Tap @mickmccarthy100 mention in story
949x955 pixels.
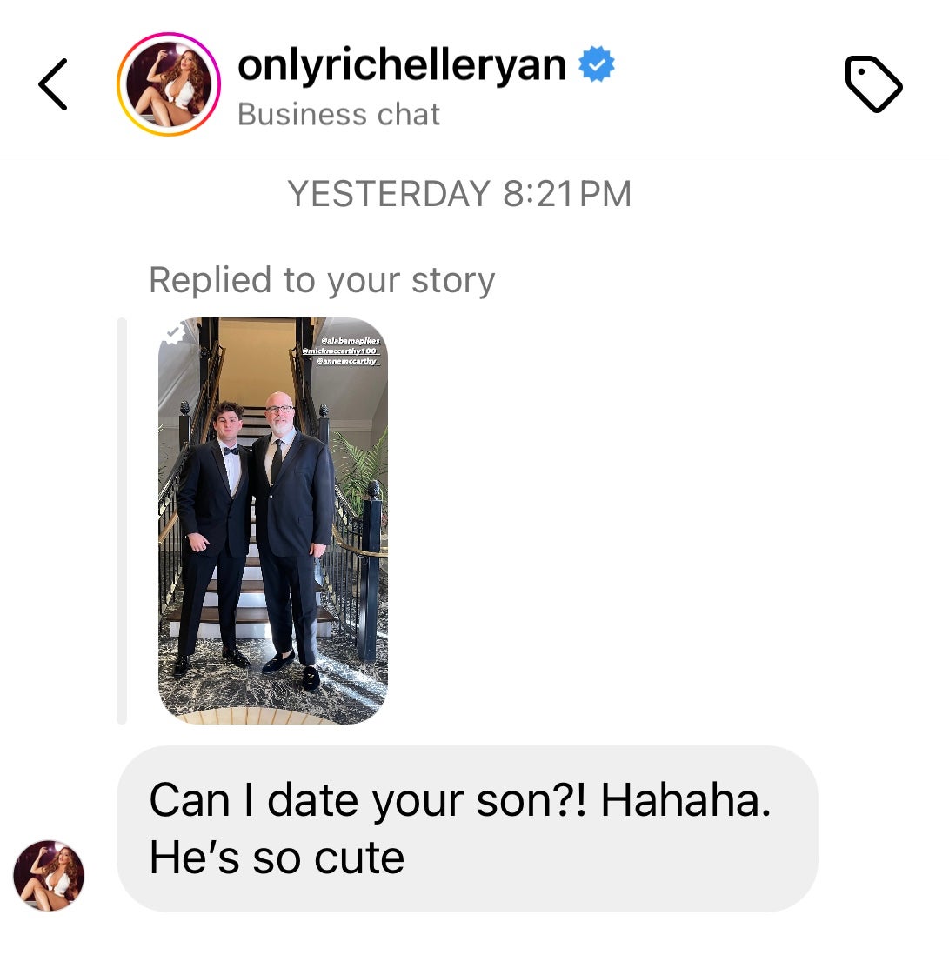[x=341, y=351]
